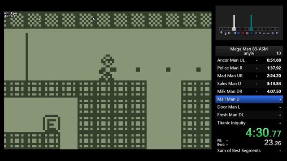The height and width of the screenshot is (161, 287).
Task: Click the 23.26 segment timer
Action: [273, 143]
